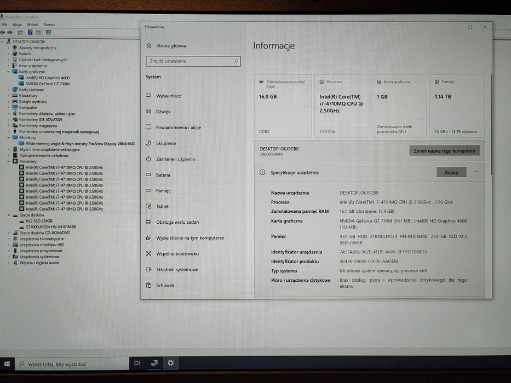
Task: Select the FlexView Display 2880x1620 monitor
Action: (x=81, y=143)
